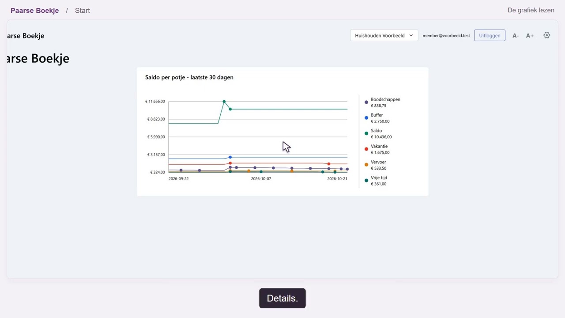
Task: Click the '€ 10.436,00' Saldo amount
Action: 381,137
